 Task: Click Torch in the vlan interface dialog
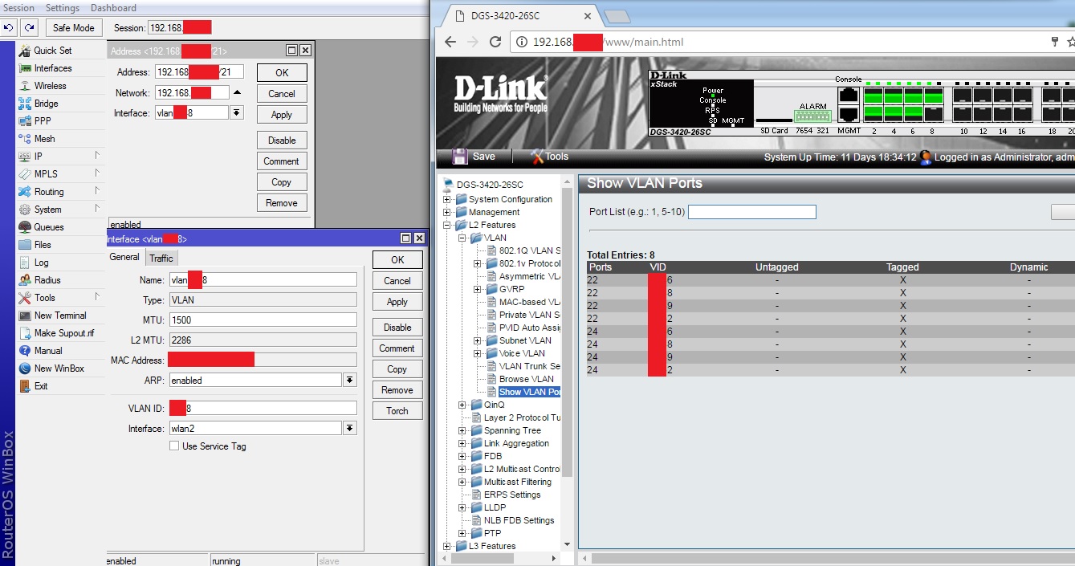[397, 411]
